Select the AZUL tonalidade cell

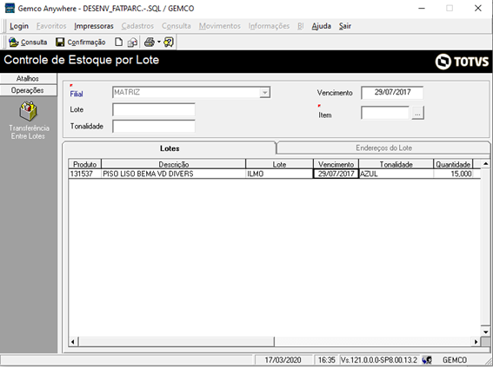coord(396,174)
